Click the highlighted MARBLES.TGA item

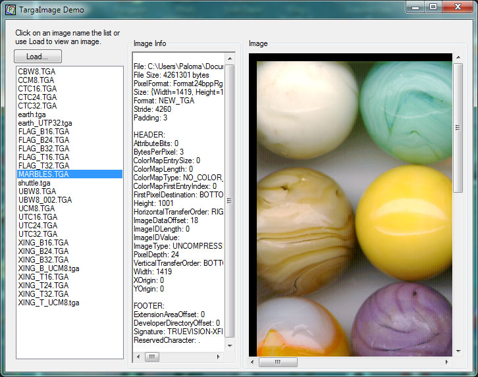(x=70, y=174)
